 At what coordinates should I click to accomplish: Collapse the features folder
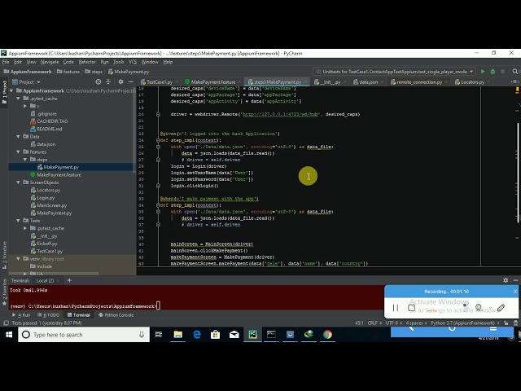pos(18,152)
